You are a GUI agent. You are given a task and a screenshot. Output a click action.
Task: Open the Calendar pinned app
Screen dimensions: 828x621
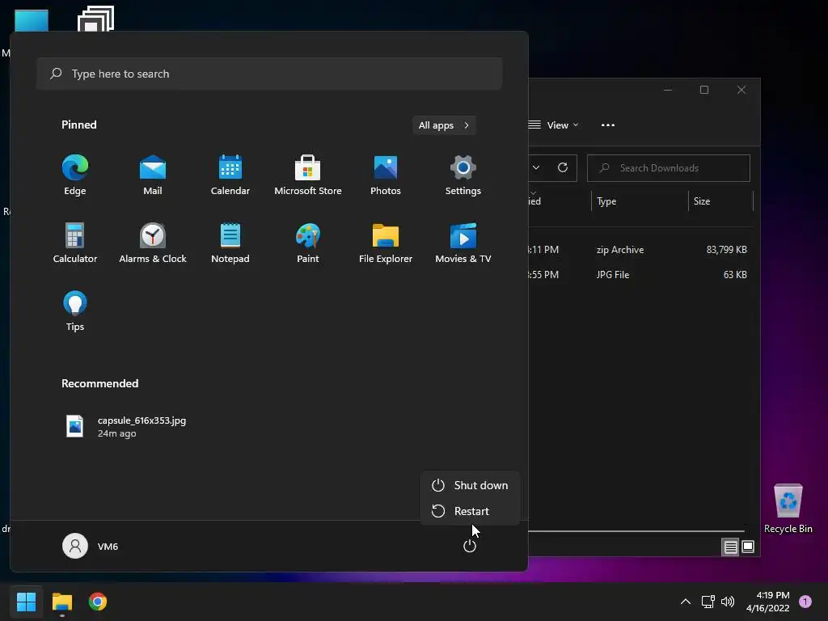[230, 175]
